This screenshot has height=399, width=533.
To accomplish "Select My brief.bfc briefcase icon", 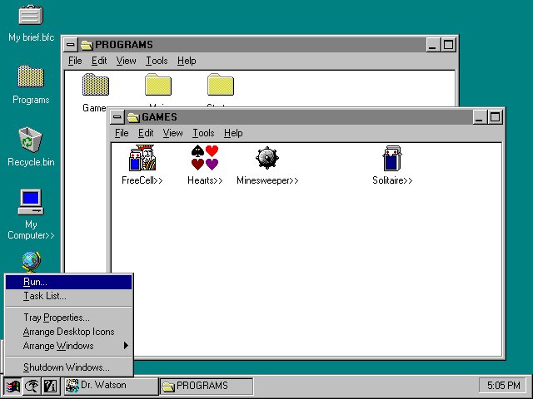I will [31, 15].
